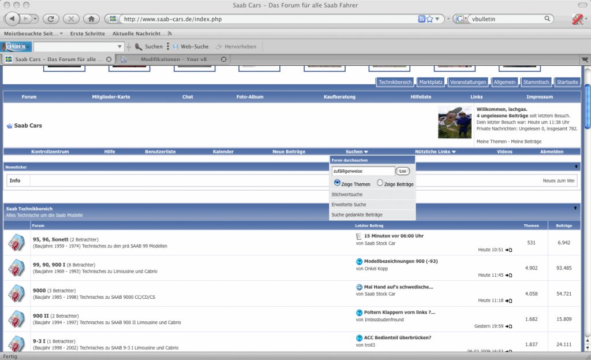The image size is (591, 360).
Task: Click the Los search button
Action: pyautogui.click(x=402, y=171)
